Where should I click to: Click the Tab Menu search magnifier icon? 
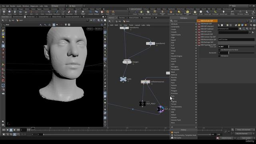[172, 21]
